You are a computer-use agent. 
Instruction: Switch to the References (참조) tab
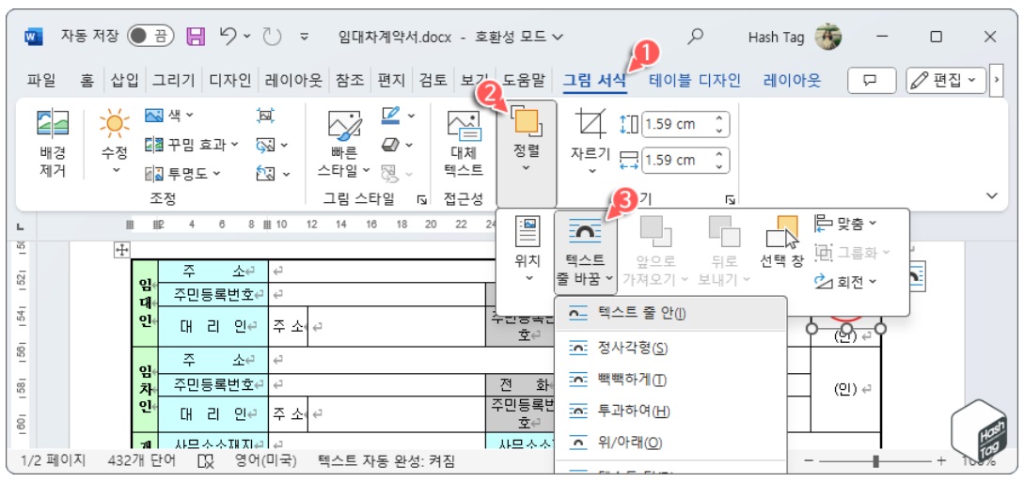coord(350,81)
